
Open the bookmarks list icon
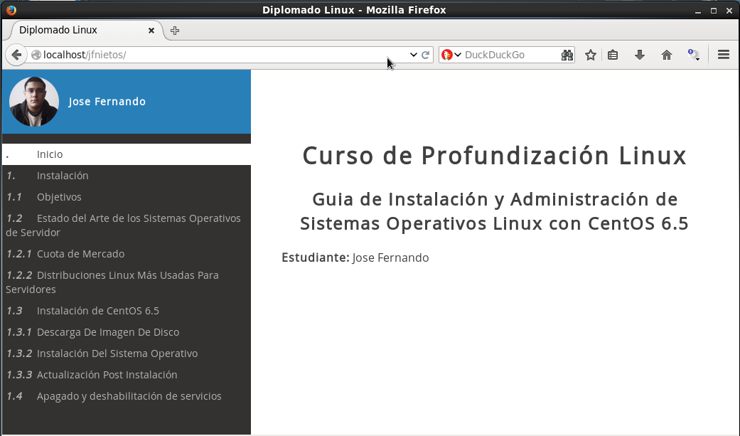click(613, 55)
